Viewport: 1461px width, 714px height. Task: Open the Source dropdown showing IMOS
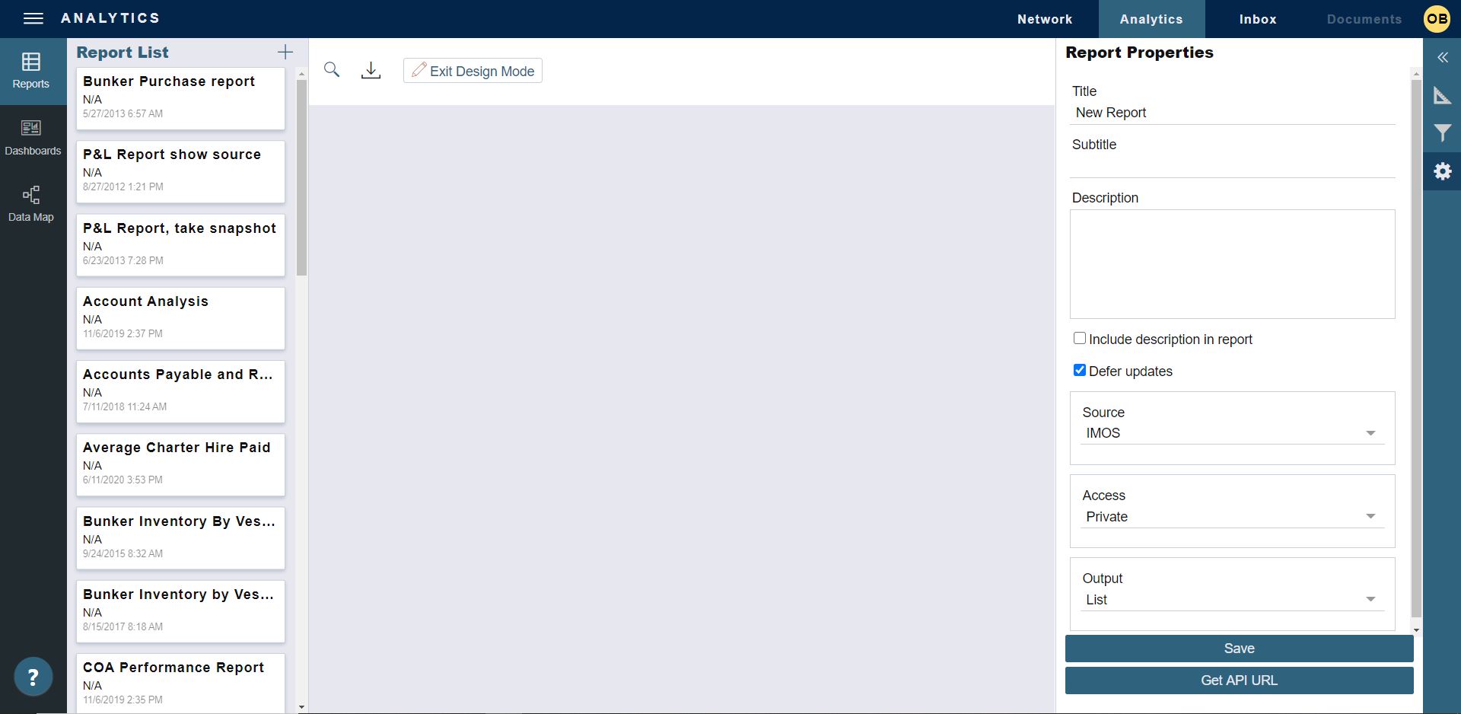[x=1370, y=432]
